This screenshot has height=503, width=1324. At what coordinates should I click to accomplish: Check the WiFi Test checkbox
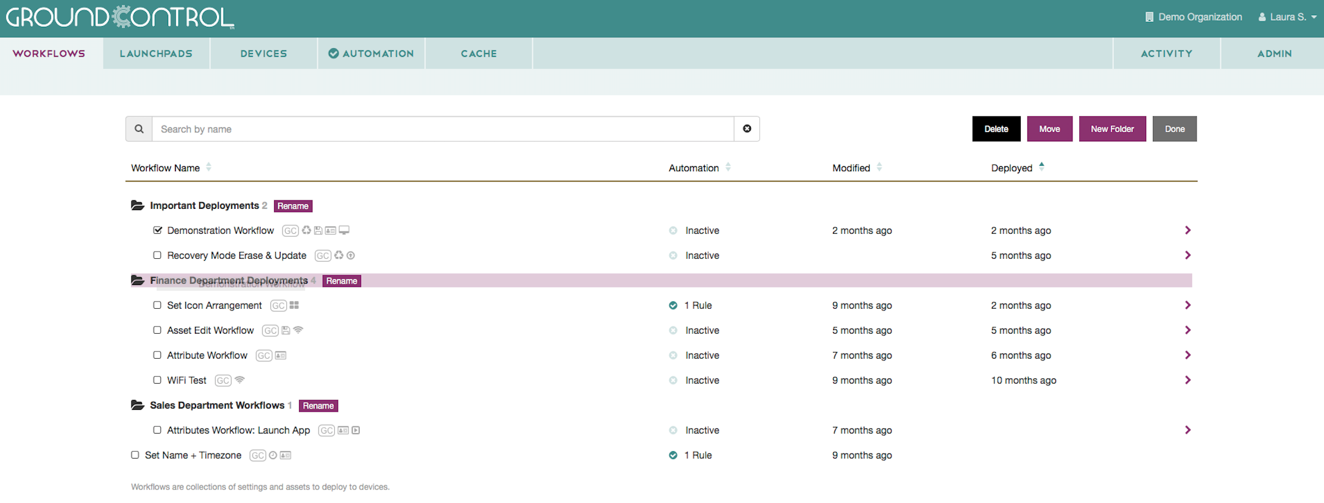click(x=157, y=380)
